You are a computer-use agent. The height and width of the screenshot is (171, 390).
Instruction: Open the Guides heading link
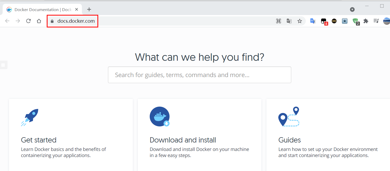click(289, 140)
